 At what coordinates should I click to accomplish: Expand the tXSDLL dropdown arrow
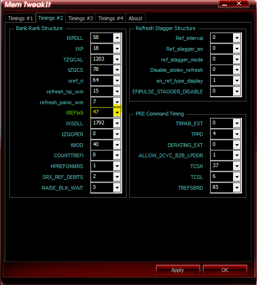117,123
